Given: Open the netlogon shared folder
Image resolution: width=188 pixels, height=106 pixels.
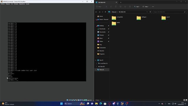Looking at the screenshot, I should [142, 18].
